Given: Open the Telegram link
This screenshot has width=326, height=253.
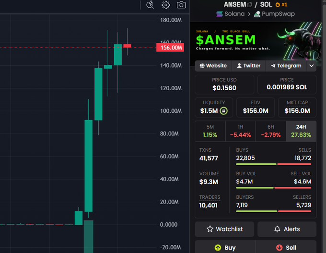Looking at the screenshot, I should (286, 66).
